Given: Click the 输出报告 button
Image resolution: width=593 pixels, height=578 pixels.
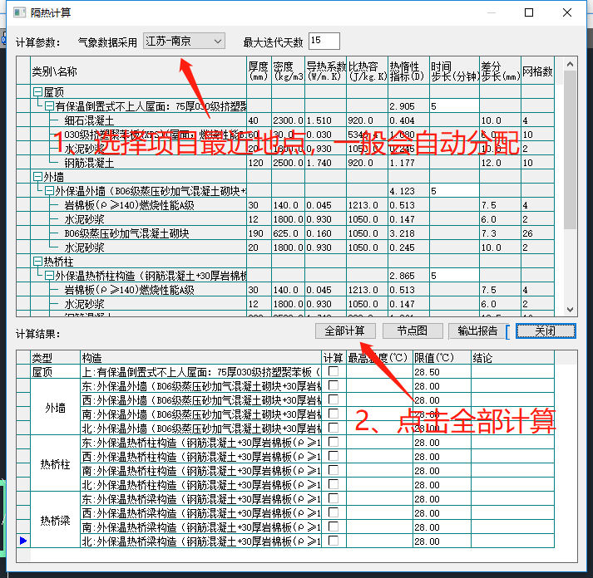Looking at the screenshot, I should click(477, 331).
